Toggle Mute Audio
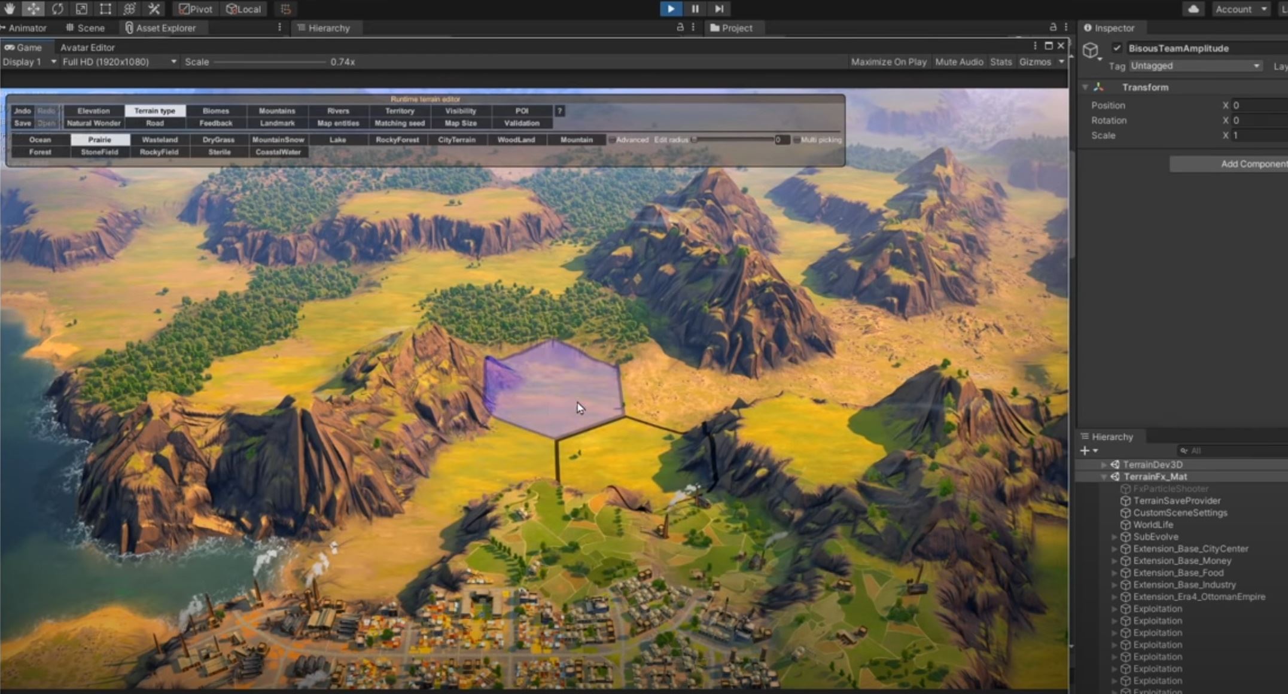The image size is (1288, 694). [959, 62]
